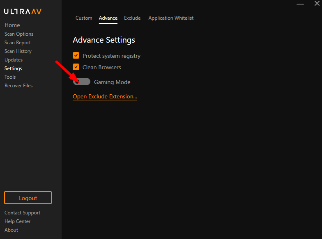Go to Home in the sidebar
The width and height of the screenshot is (322, 239).
click(12, 25)
